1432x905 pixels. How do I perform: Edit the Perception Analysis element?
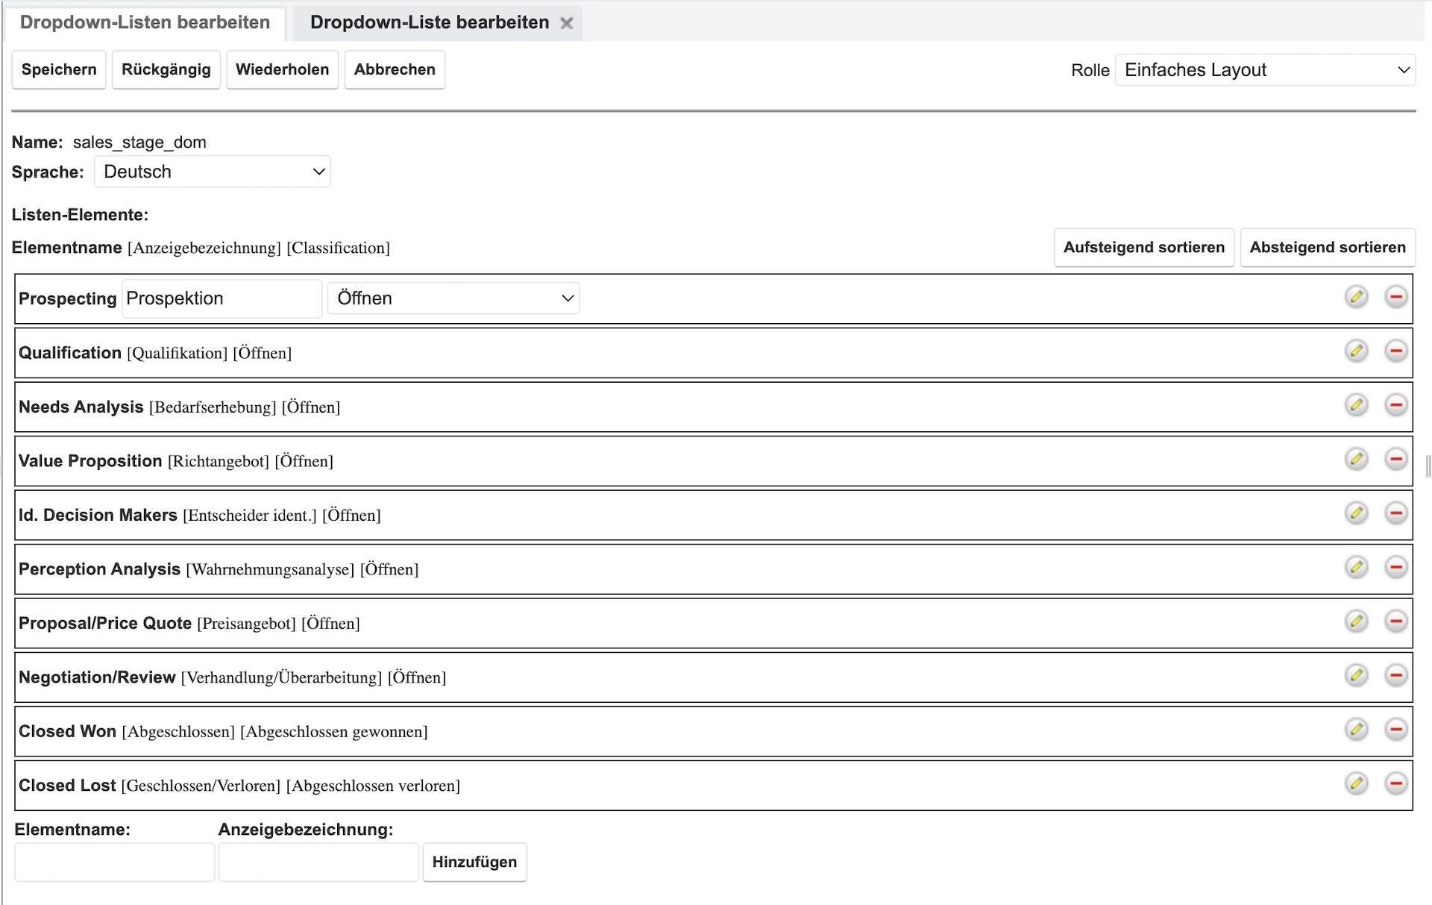tap(1356, 567)
